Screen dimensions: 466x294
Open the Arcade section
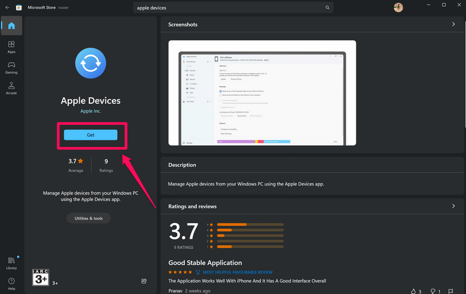(x=12, y=88)
